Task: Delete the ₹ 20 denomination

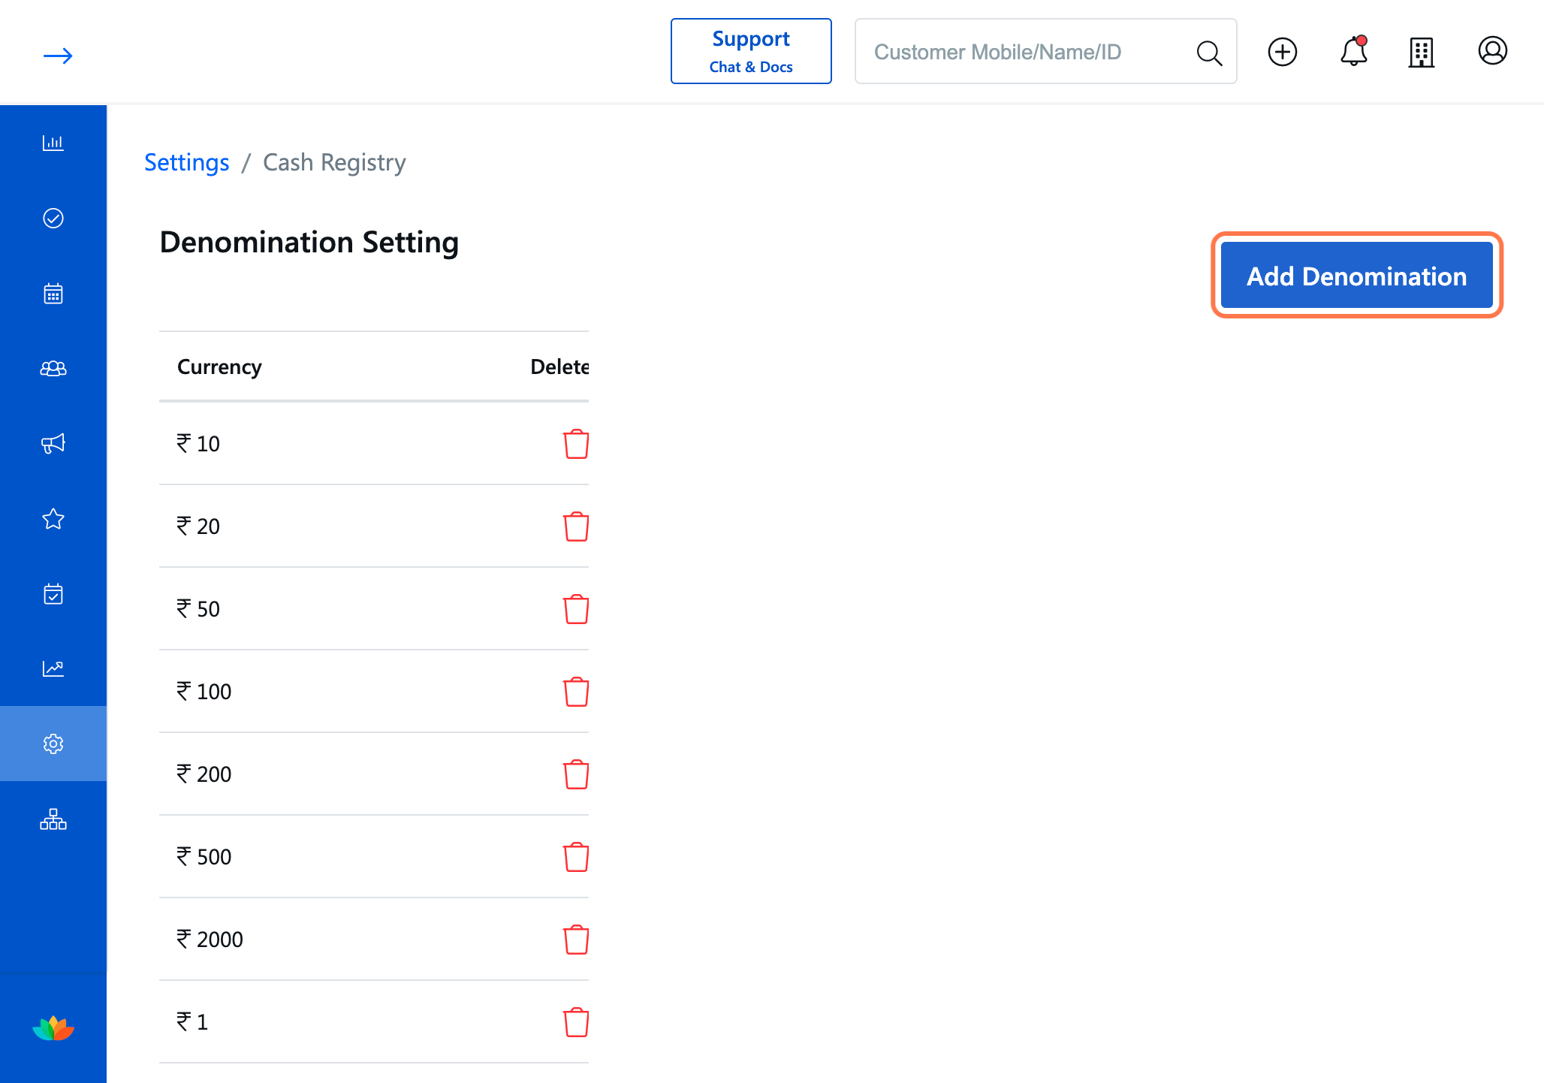Action: 576,526
